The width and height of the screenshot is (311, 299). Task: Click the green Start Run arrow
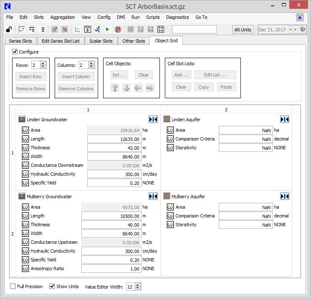(108, 29)
